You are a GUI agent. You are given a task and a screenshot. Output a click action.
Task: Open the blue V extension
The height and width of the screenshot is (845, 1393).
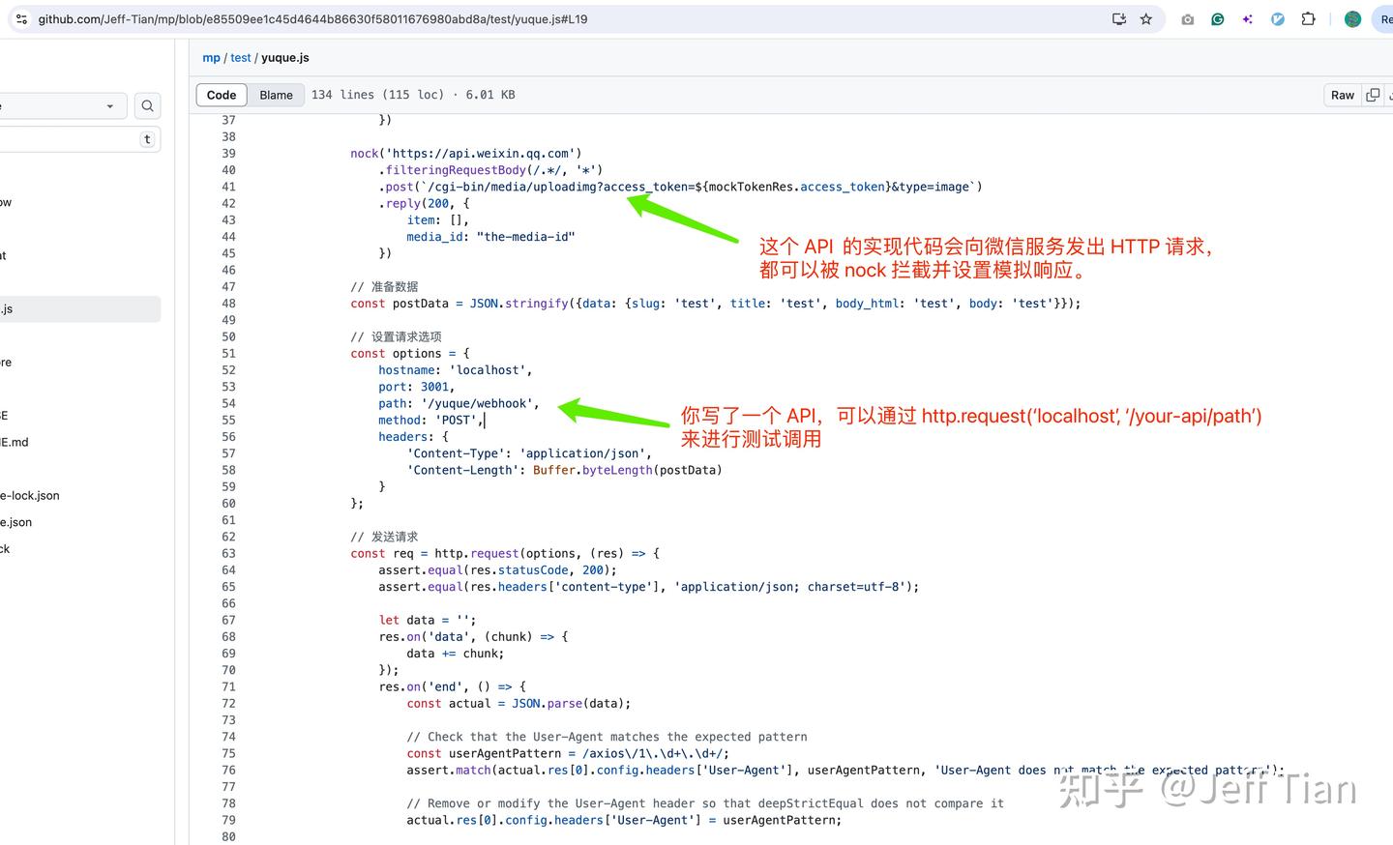coord(1278,18)
